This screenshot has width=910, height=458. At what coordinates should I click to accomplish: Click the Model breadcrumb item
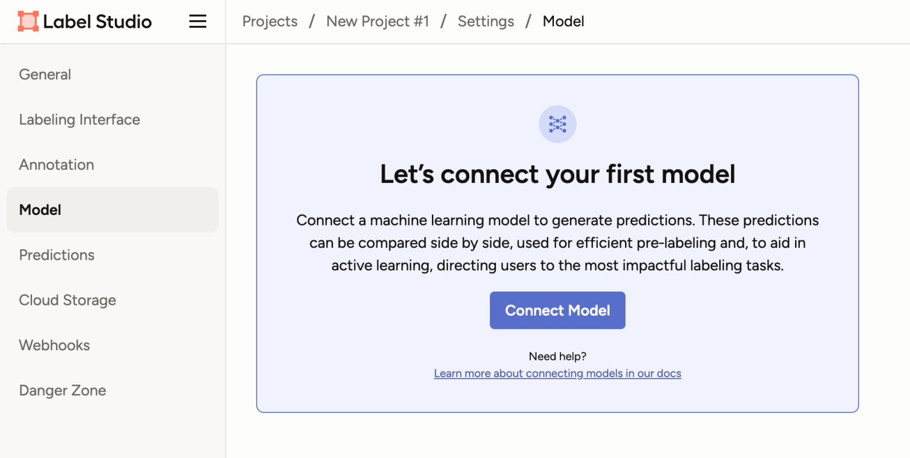coord(563,22)
